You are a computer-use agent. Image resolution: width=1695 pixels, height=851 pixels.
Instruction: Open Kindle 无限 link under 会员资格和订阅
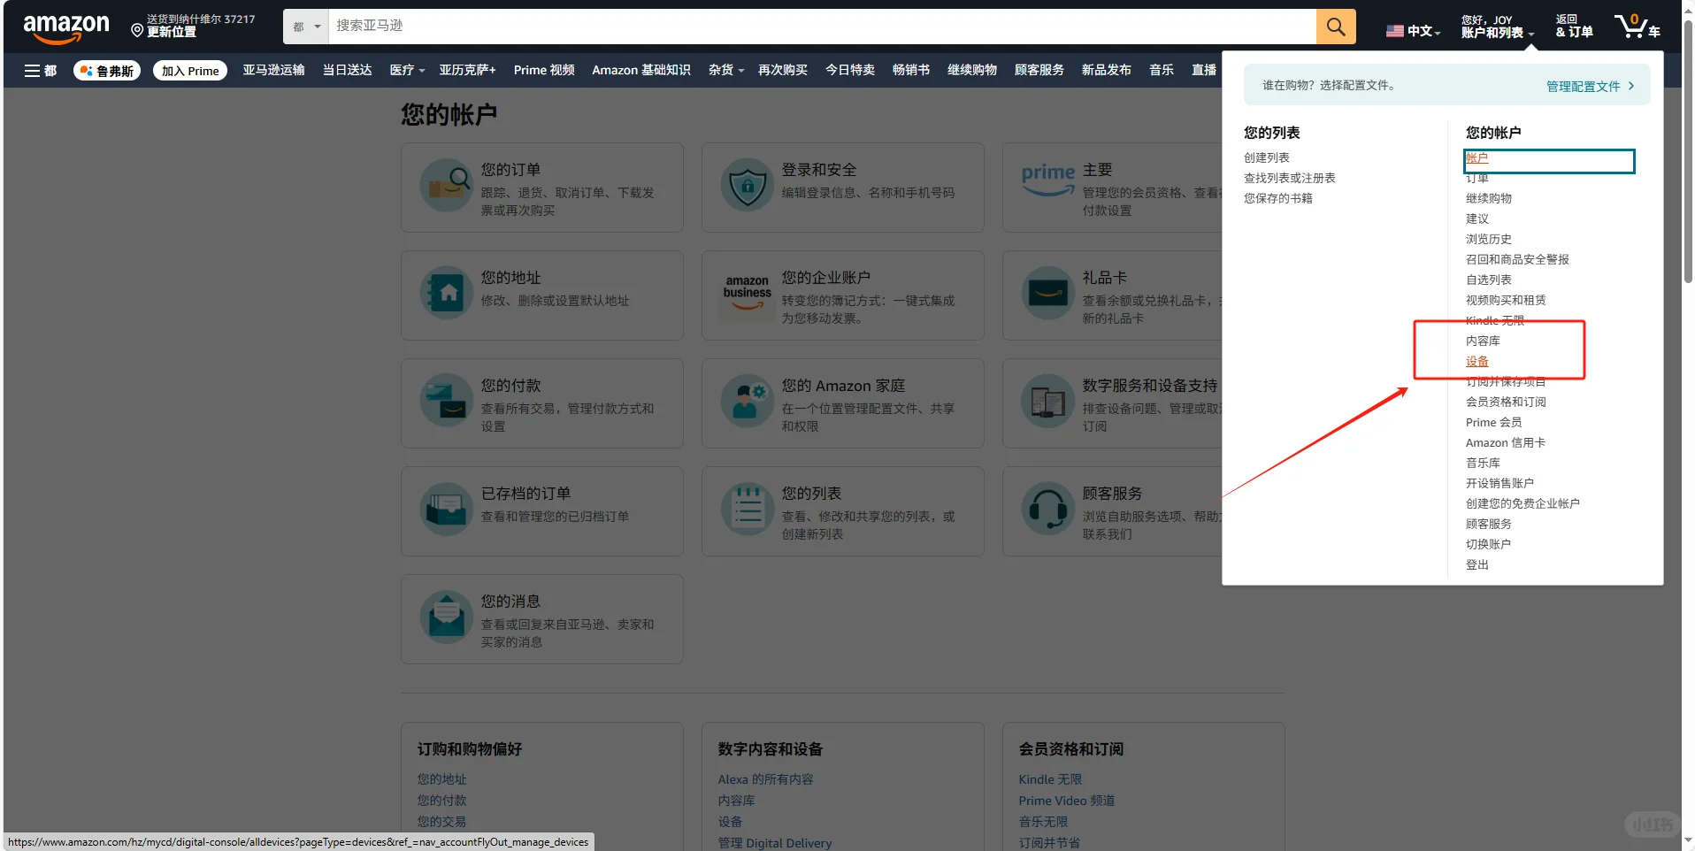click(x=1050, y=779)
